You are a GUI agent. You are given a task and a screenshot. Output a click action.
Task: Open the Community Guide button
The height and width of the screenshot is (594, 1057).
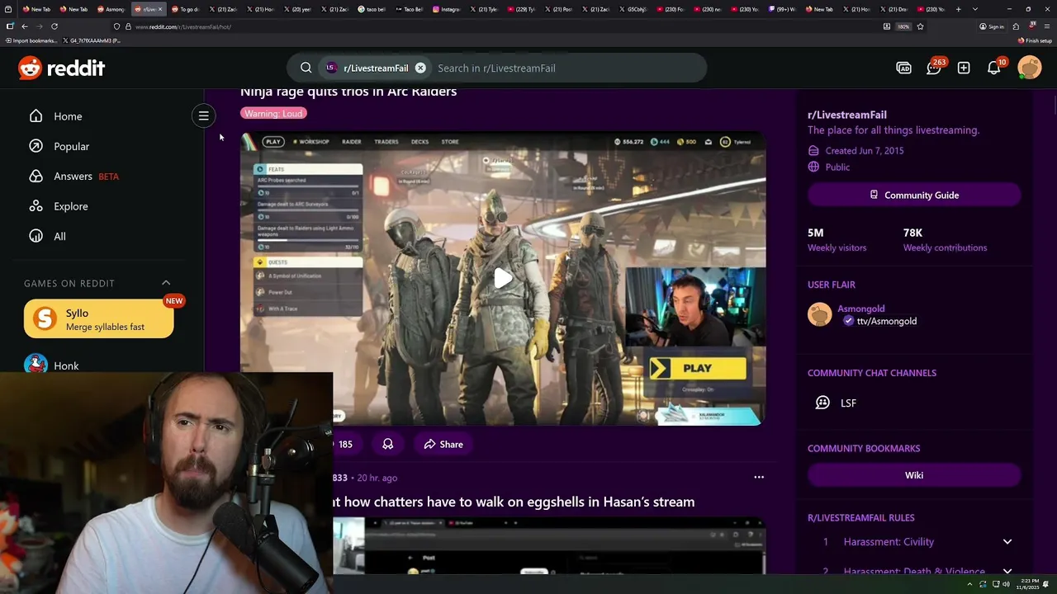pyautogui.click(x=914, y=195)
